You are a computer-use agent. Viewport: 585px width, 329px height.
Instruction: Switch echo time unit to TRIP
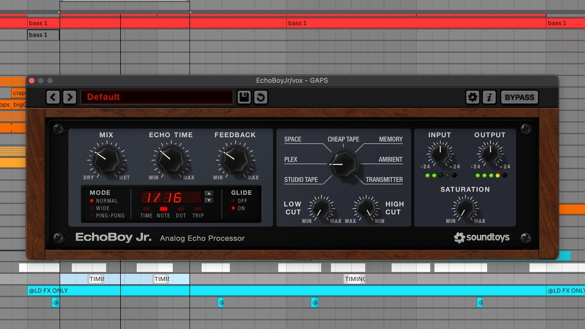[198, 212]
